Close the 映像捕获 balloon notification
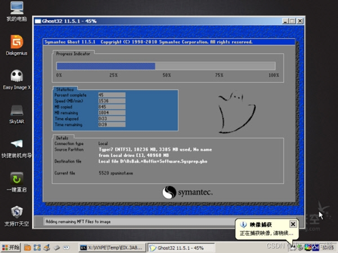The image size is (338, 253). pos(293,224)
